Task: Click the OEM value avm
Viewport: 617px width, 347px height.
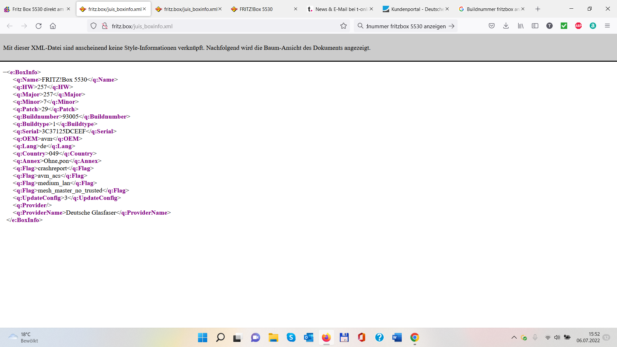Action: pyautogui.click(x=47, y=139)
